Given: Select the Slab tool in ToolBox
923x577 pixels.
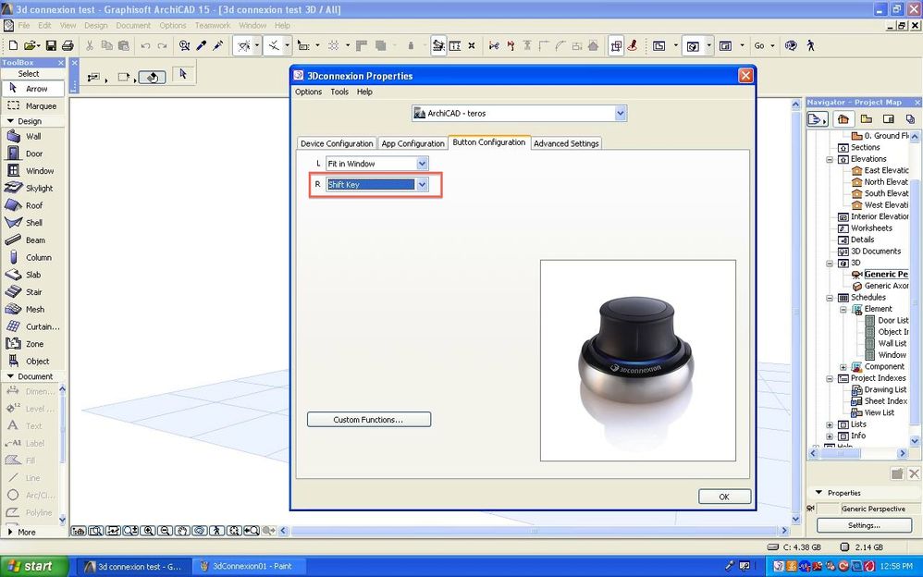Looking at the screenshot, I should coord(33,275).
